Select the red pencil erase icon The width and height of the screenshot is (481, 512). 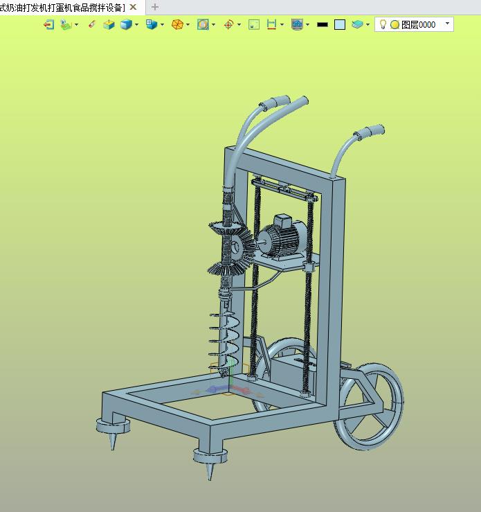[x=92, y=24]
